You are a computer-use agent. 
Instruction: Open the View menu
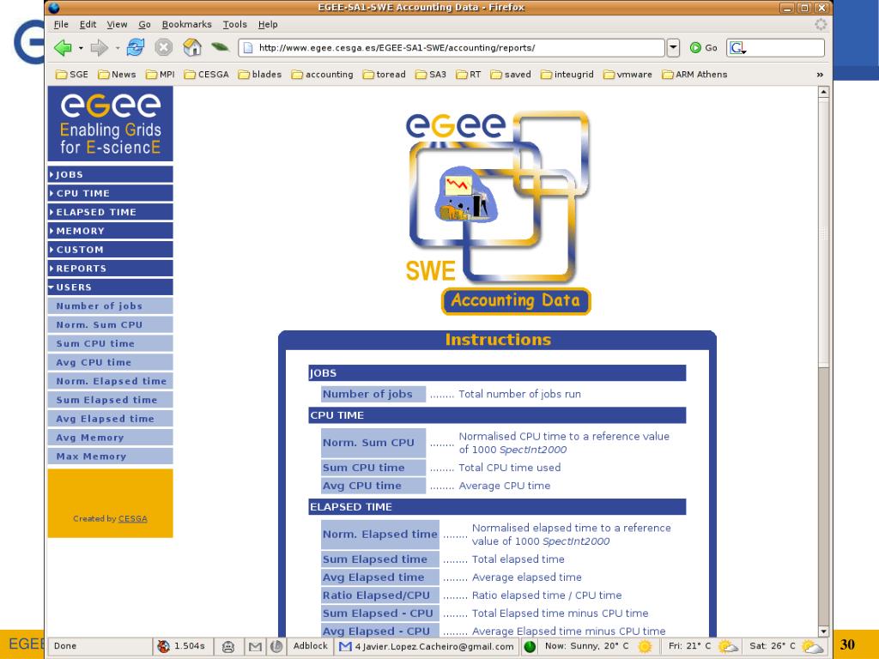coord(117,24)
